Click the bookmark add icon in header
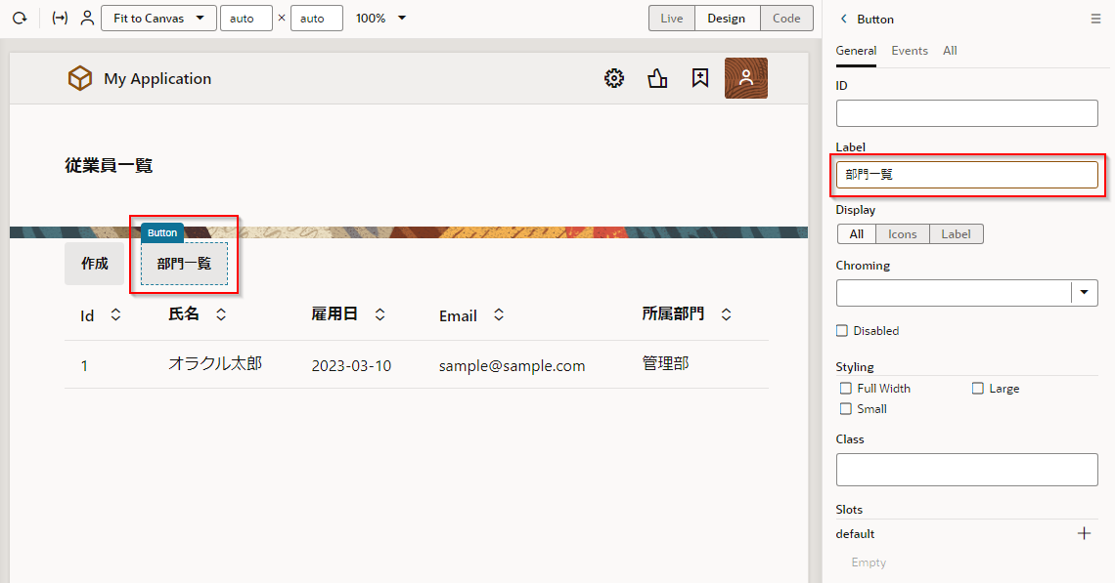 click(x=700, y=79)
